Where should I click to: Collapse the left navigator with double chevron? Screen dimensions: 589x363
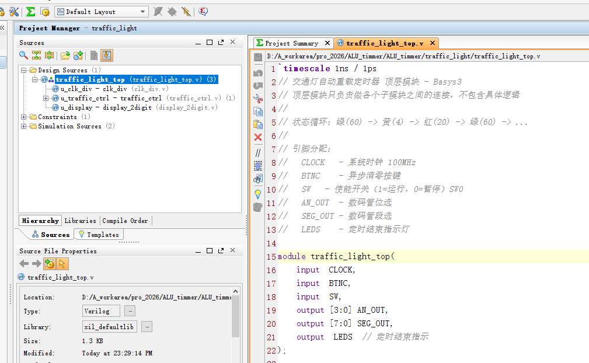click(2, 28)
